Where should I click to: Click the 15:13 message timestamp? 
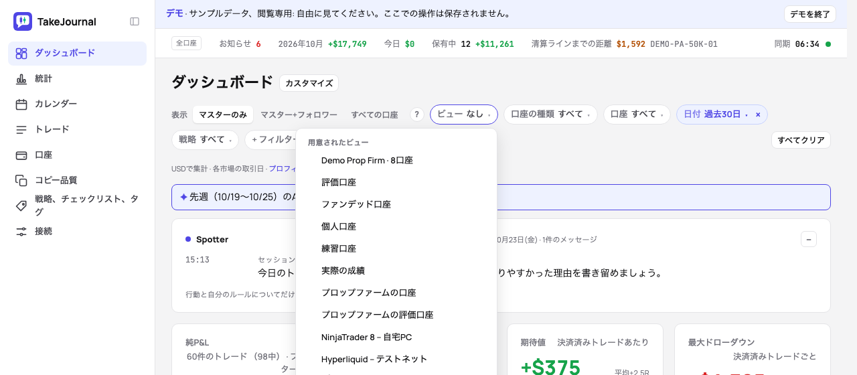tap(198, 260)
